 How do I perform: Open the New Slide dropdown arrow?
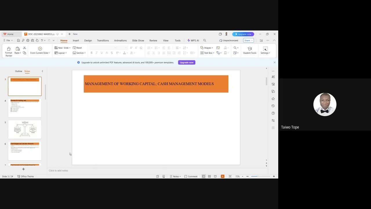[70, 48]
